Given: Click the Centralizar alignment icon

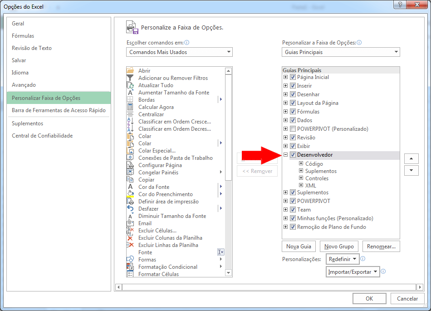Looking at the screenshot, I should pos(130,114).
